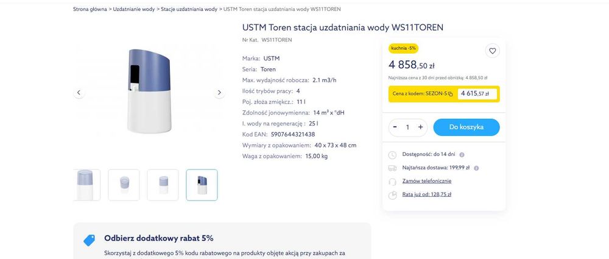Navigate to Uzdatnianie wody breadcrumb
Viewport: 609px width, 259px height.
pos(133,10)
